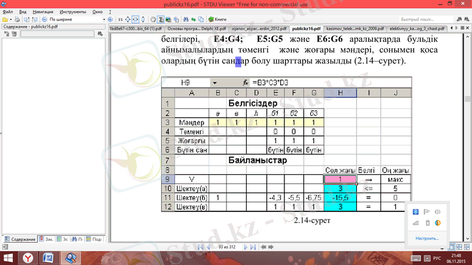Screen dimensions: 472x265
Task: Set zoom to actual size 1:1
Action: [120, 19]
